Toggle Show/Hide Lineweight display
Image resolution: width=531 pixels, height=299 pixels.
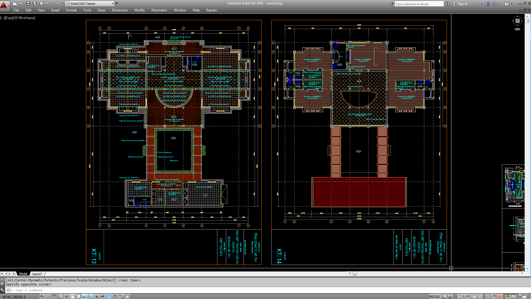(x=103, y=297)
